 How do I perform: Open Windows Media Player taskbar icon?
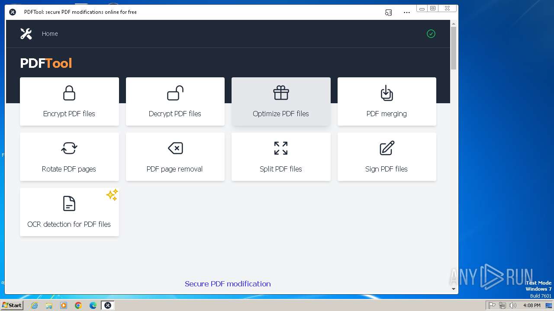click(64, 305)
